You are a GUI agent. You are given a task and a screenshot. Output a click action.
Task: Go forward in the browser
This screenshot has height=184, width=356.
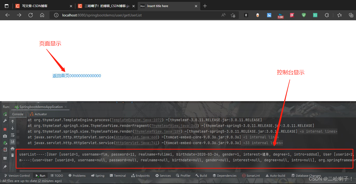(x=19, y=15)
